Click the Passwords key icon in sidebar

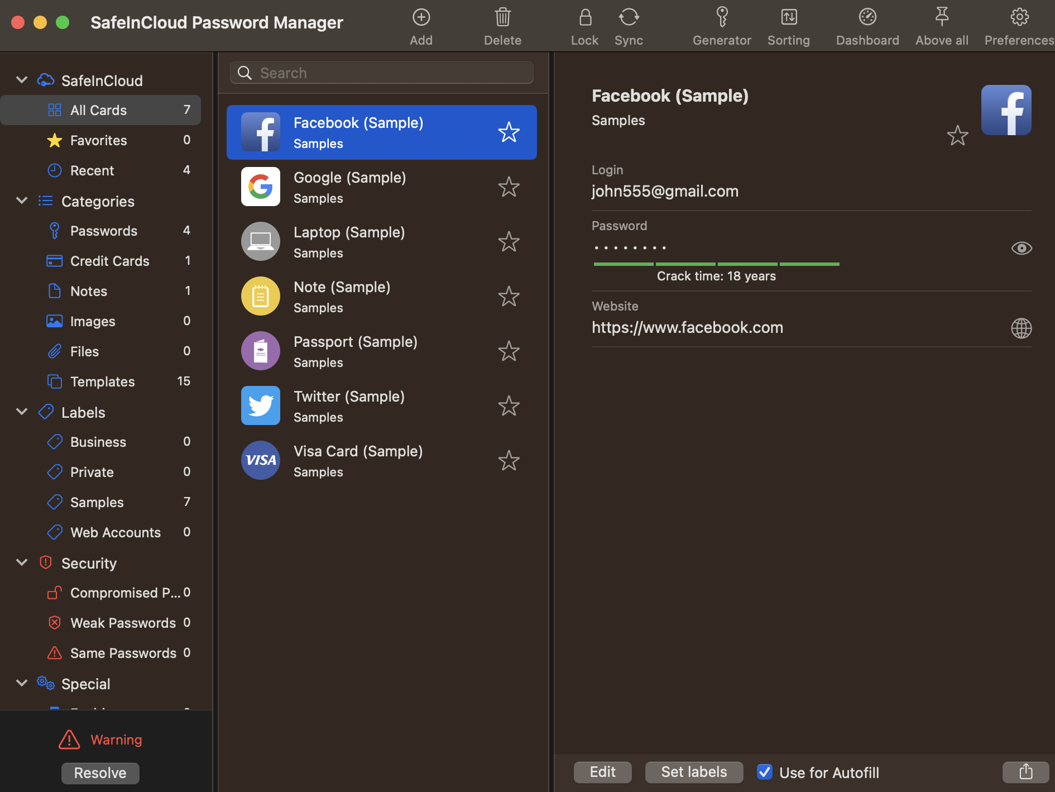point(54,231)
